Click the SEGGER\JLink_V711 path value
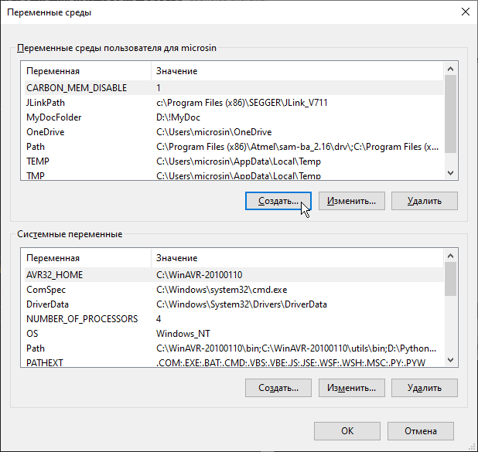Screen dimensions: 478x452 click(242, 103)
